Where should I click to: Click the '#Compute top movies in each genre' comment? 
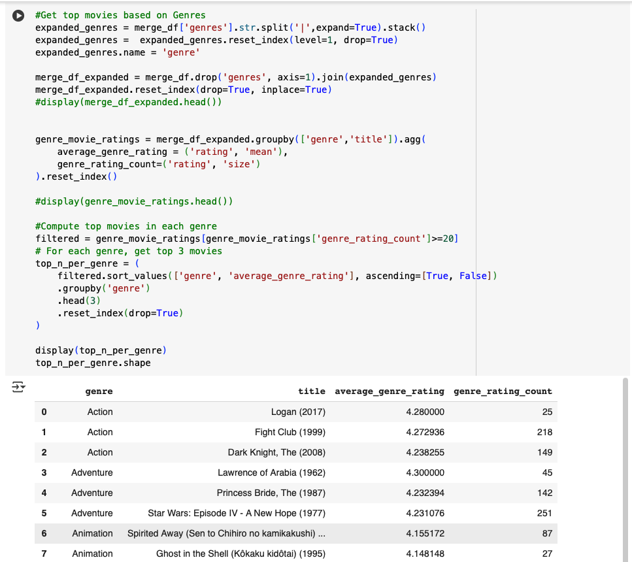pos(125,226)
